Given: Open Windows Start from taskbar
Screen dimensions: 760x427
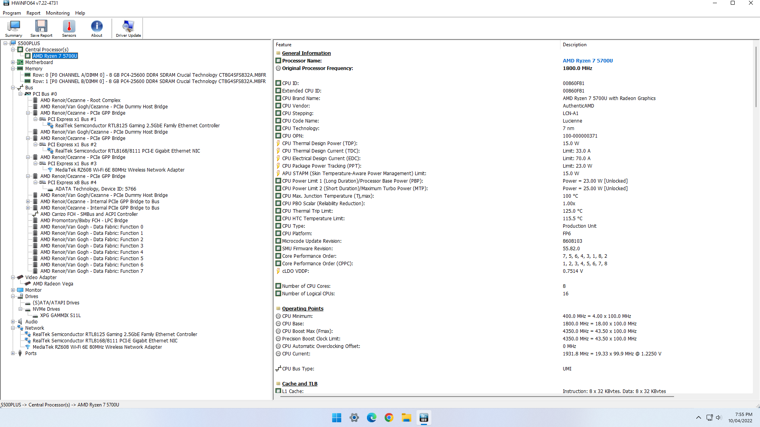Looking at the screenshot, I should click(x=336, y=418).
